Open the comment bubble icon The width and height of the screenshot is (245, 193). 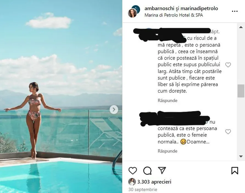(x=147, y=171)
